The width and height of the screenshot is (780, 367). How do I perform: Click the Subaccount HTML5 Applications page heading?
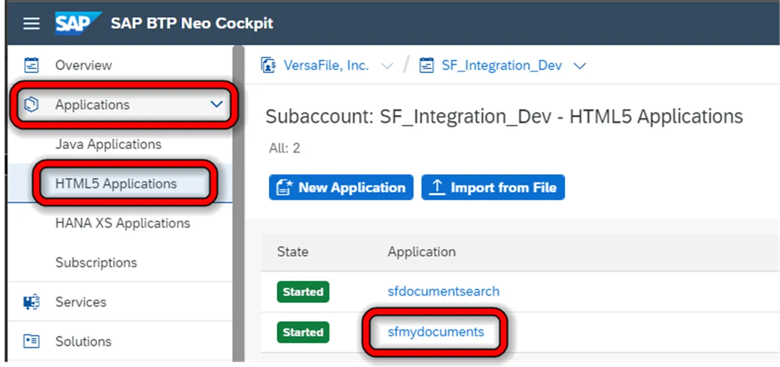pos(504,116)
